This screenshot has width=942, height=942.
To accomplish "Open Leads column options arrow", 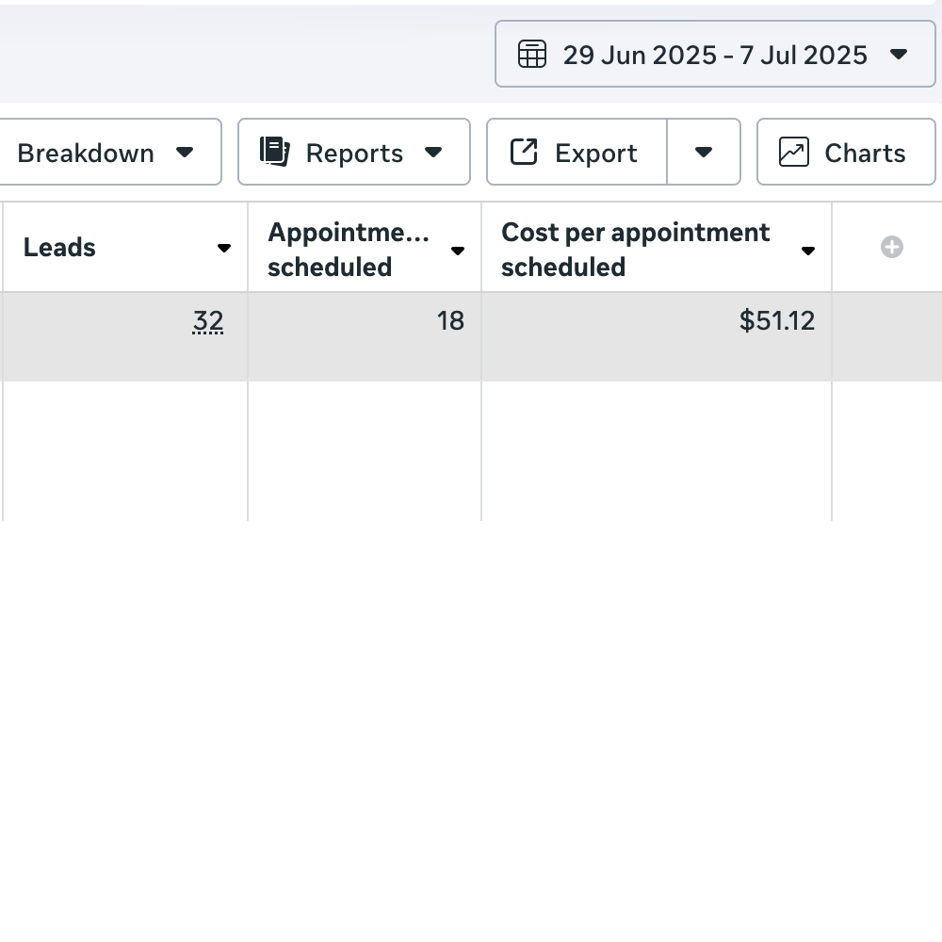I will pyautogui.click(x=224, y=248).
